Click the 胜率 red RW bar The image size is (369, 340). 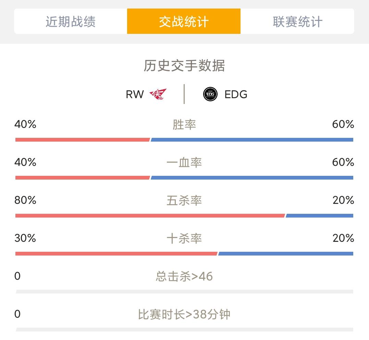click(83, 140)
